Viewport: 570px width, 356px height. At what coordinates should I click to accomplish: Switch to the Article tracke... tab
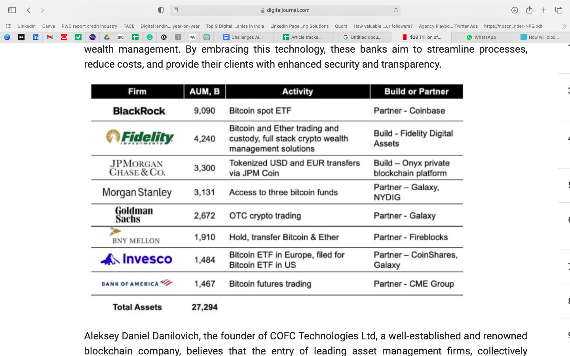[x=303, y=37]
